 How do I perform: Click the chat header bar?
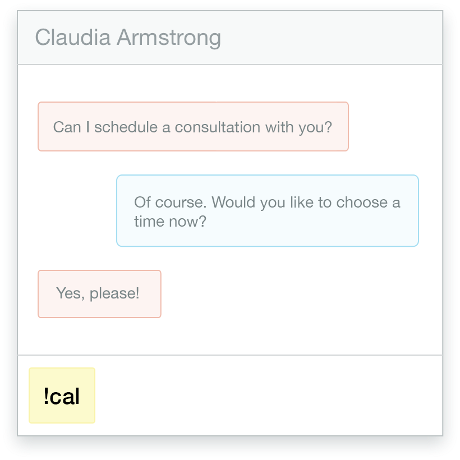click(230, 38)
